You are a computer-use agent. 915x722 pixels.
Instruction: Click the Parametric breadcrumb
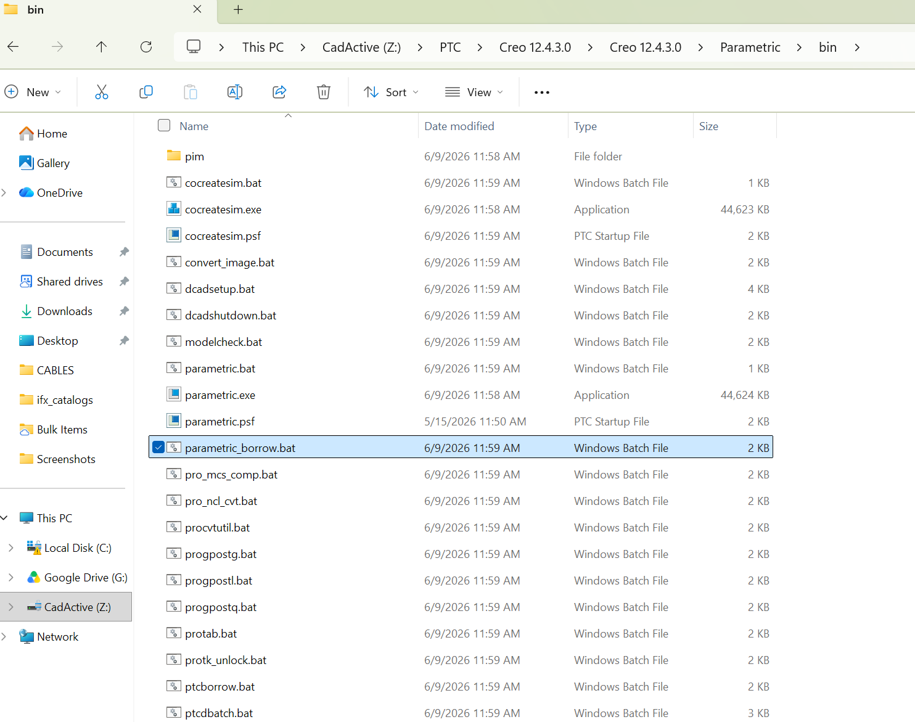(x=750, y=47)
